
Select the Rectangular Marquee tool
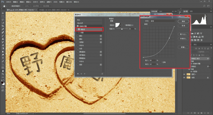click(x=3, y=16)
